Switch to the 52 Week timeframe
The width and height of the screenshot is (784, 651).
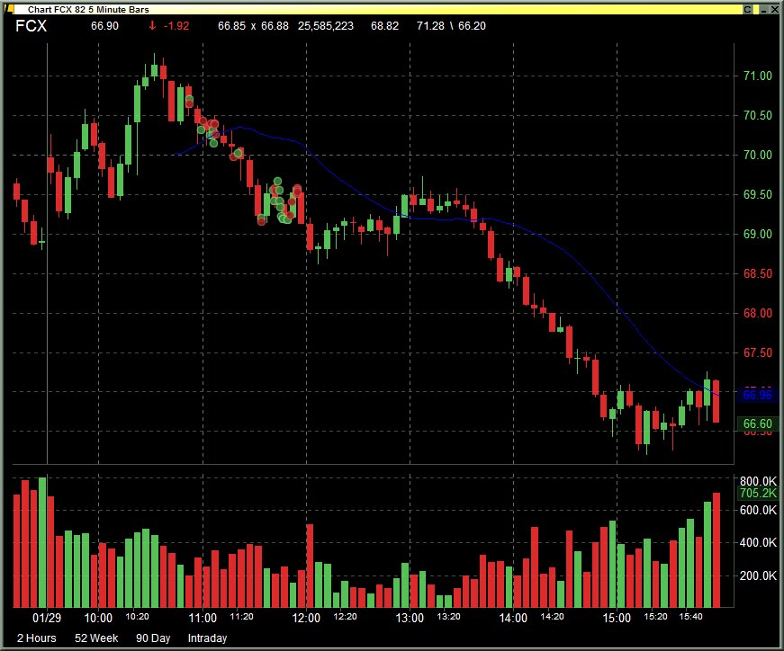pyautogui.click(x=96, y=638)
